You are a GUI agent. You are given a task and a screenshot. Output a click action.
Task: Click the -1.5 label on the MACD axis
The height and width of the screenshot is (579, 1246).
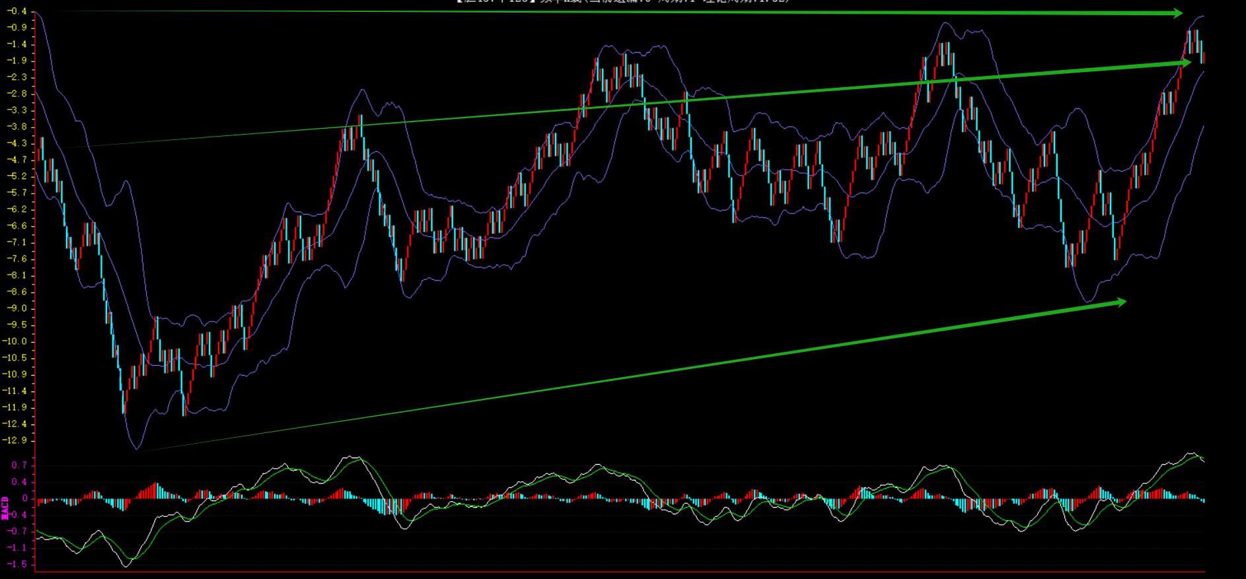18,564
